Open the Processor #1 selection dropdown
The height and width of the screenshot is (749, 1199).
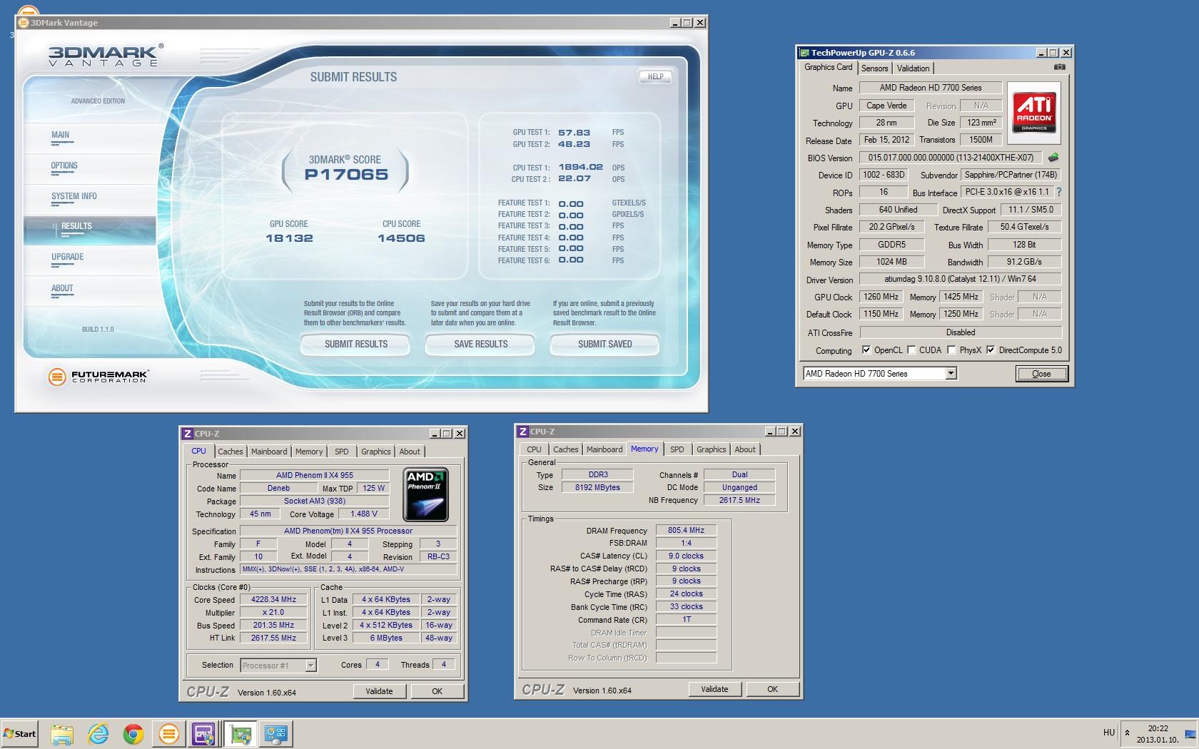310,665
